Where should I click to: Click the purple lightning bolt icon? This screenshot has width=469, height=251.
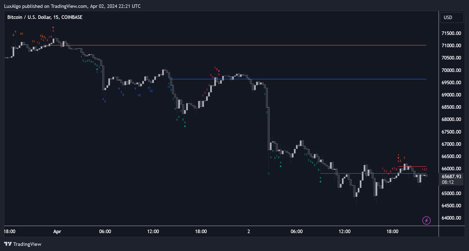426,220
